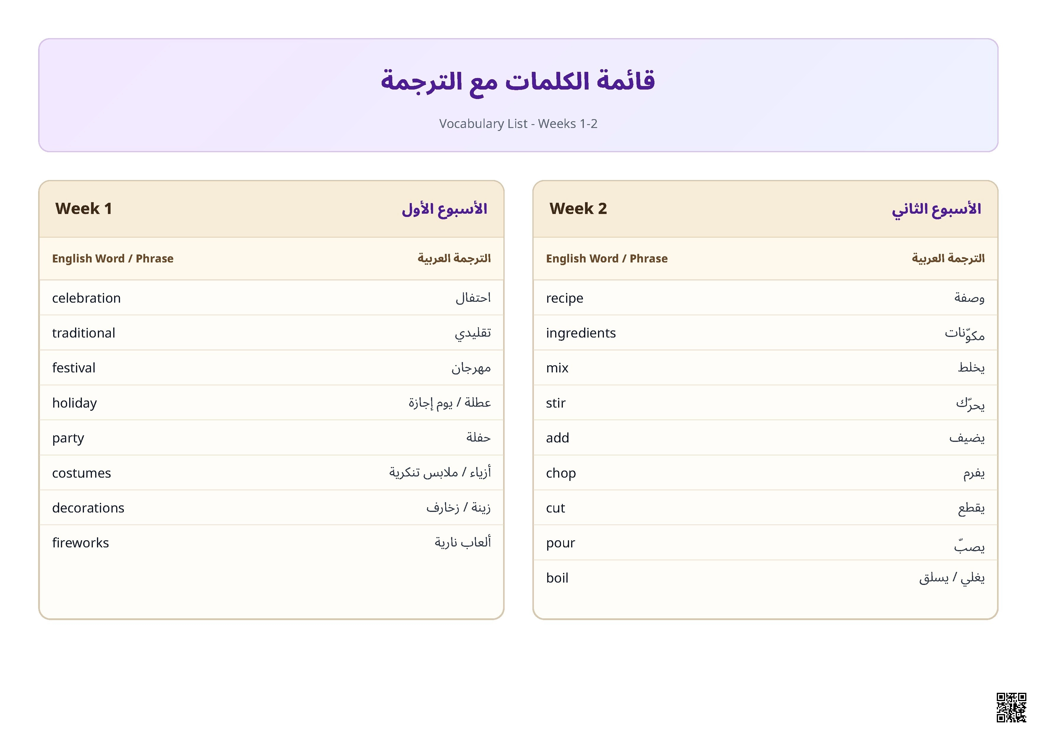Screen dimensions: 1037x733
Task: Select the word 'celebration'
Action: pyautogui.click(x=86, y=298)
